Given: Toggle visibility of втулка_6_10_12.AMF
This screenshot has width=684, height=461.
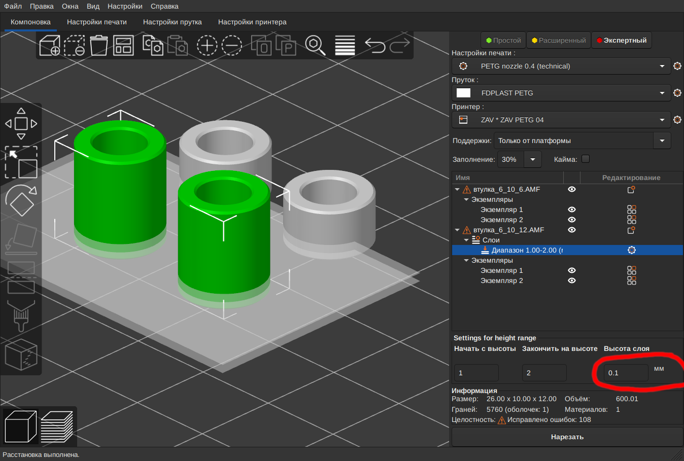Looking at the screenshot, I should point(571,230).
